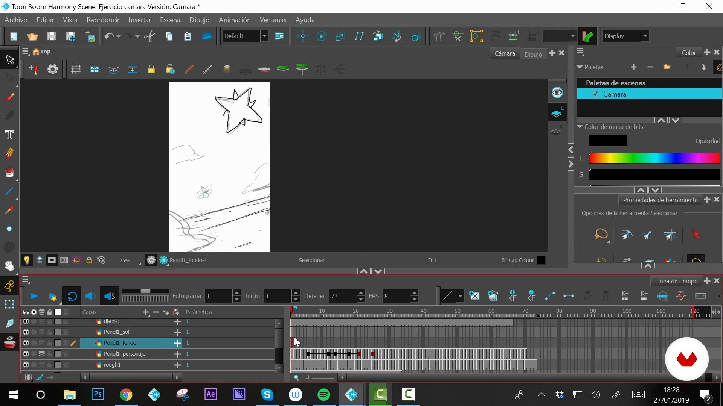Click the Save icon in main toolbar

pyautogui.click(x=52, y=36)
